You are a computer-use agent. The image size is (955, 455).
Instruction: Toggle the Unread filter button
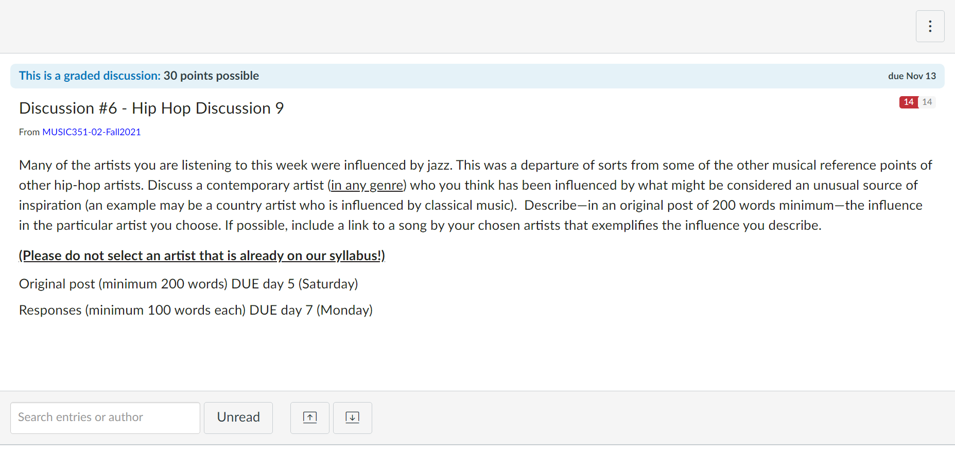click(x=238, y=417)
